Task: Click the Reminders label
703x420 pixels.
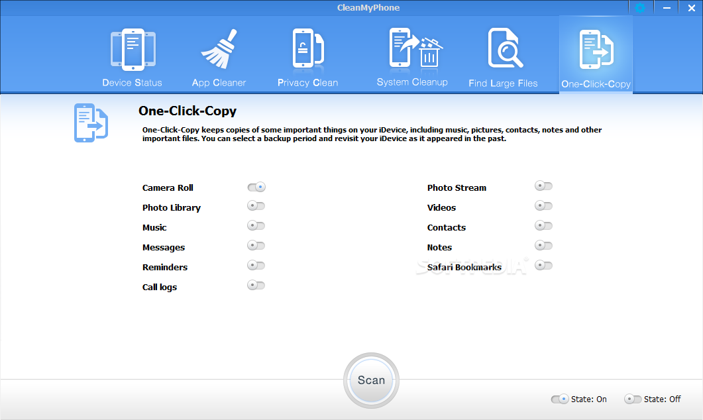Action: pyautogui.click(x=165, y=267)
